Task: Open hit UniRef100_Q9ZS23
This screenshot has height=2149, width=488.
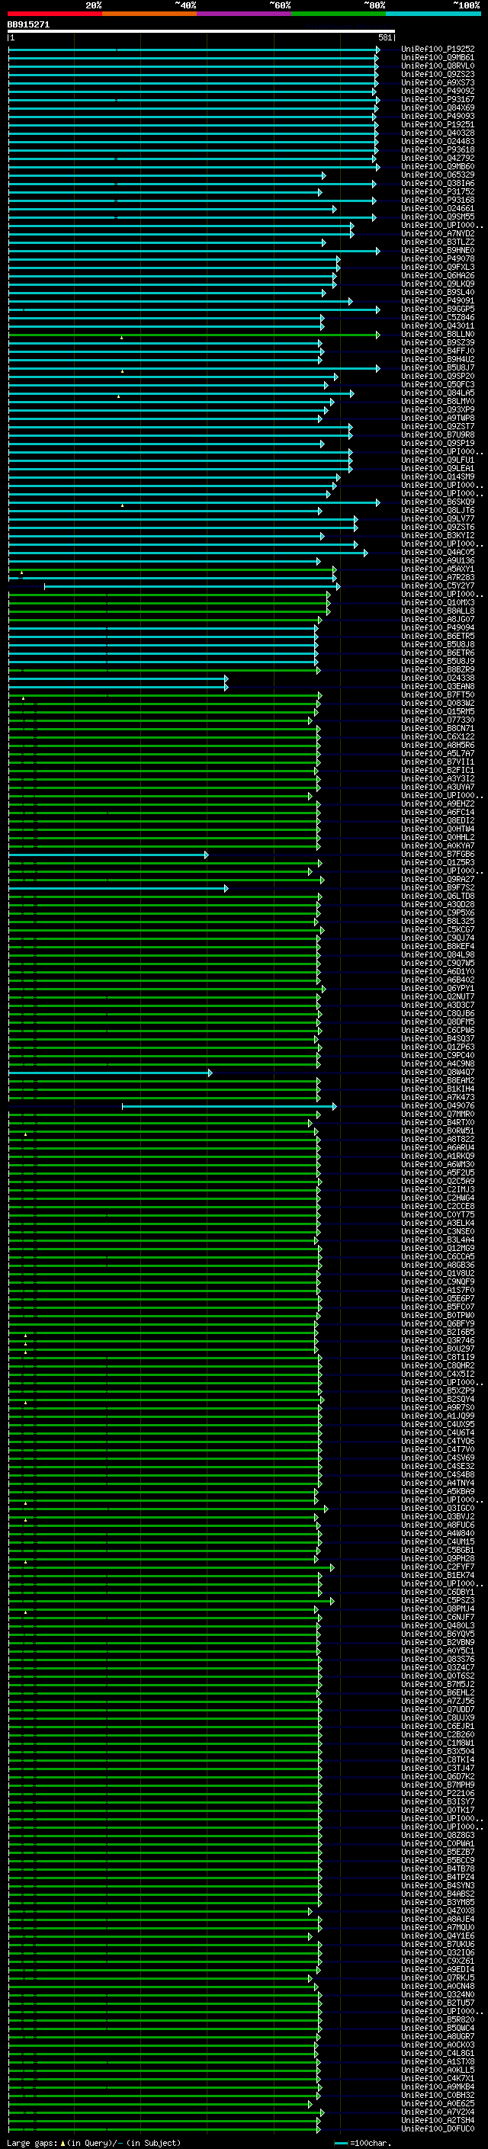Action: click(x=438, y=74)
